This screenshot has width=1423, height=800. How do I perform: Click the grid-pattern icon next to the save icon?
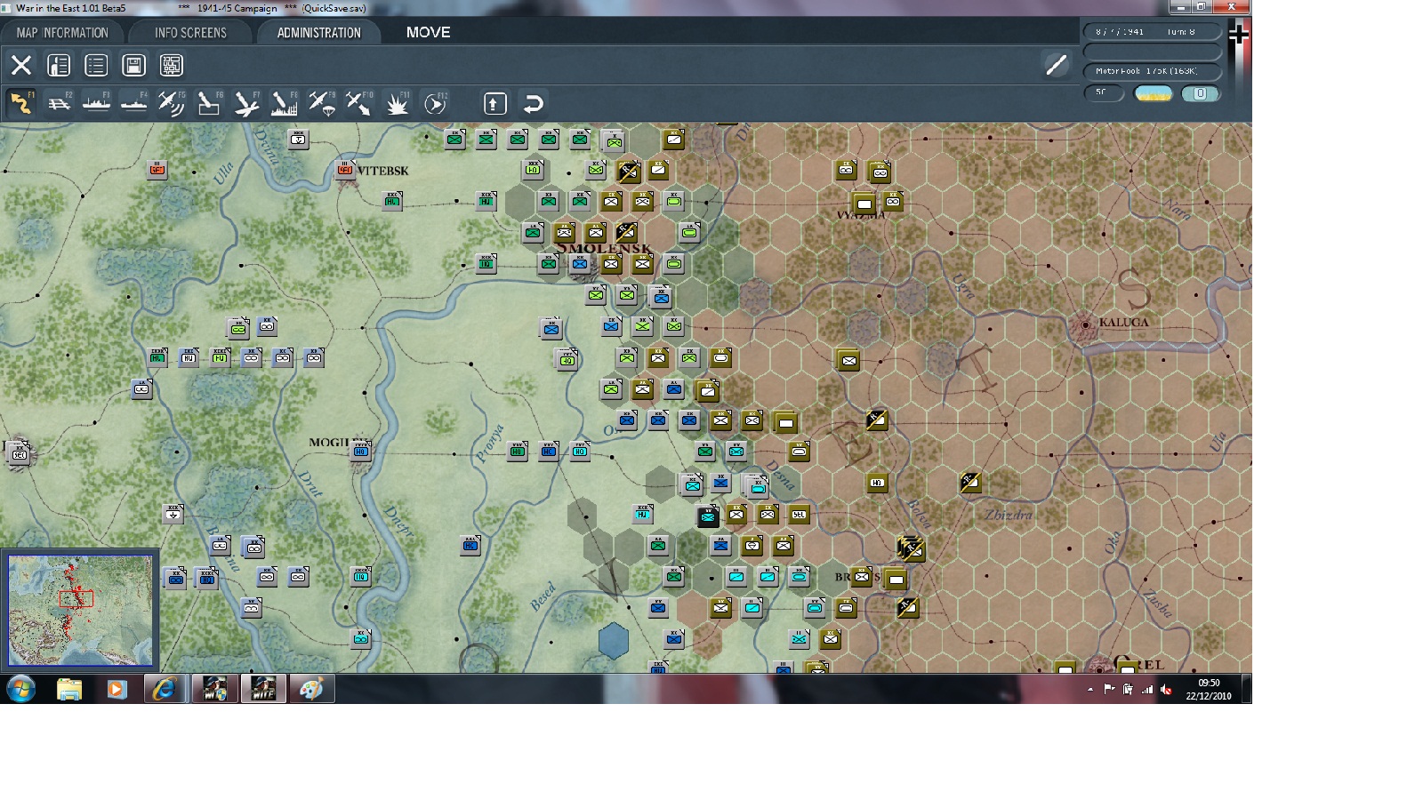pos(171,65)
